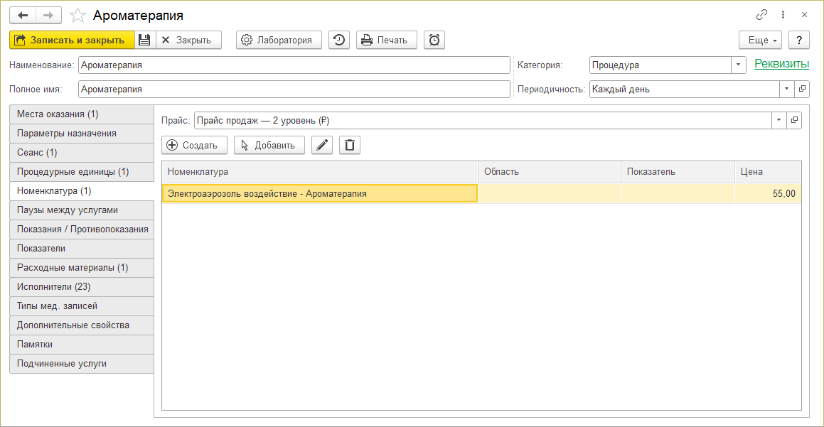
Task: Mark form as favorite with star icon
Action: 78,15
